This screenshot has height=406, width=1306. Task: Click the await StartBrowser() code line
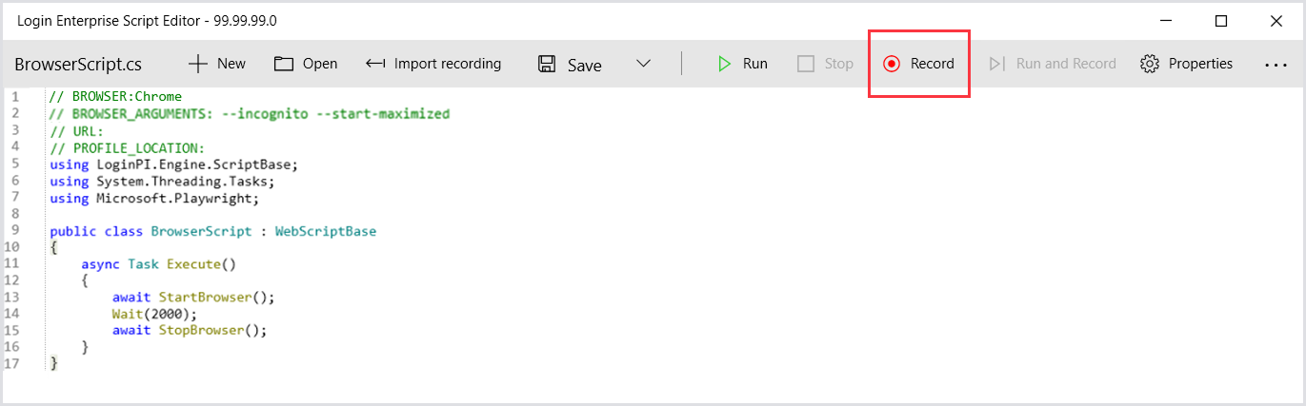192,297
